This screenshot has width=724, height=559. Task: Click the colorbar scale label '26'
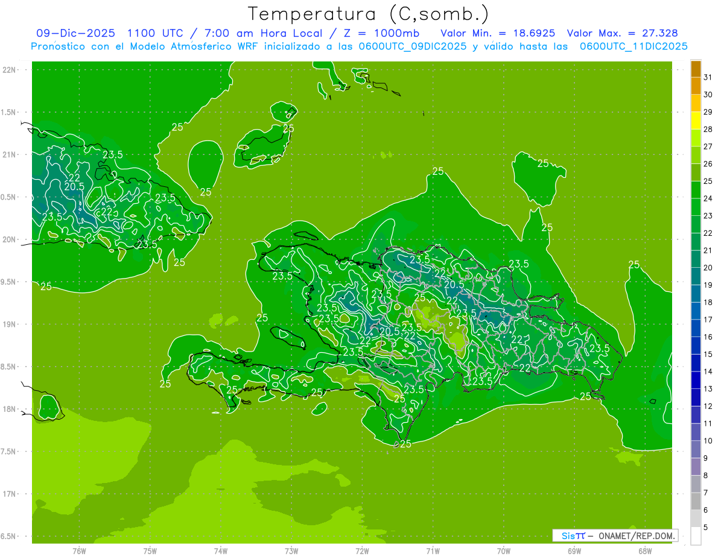(x=708, y=164)
